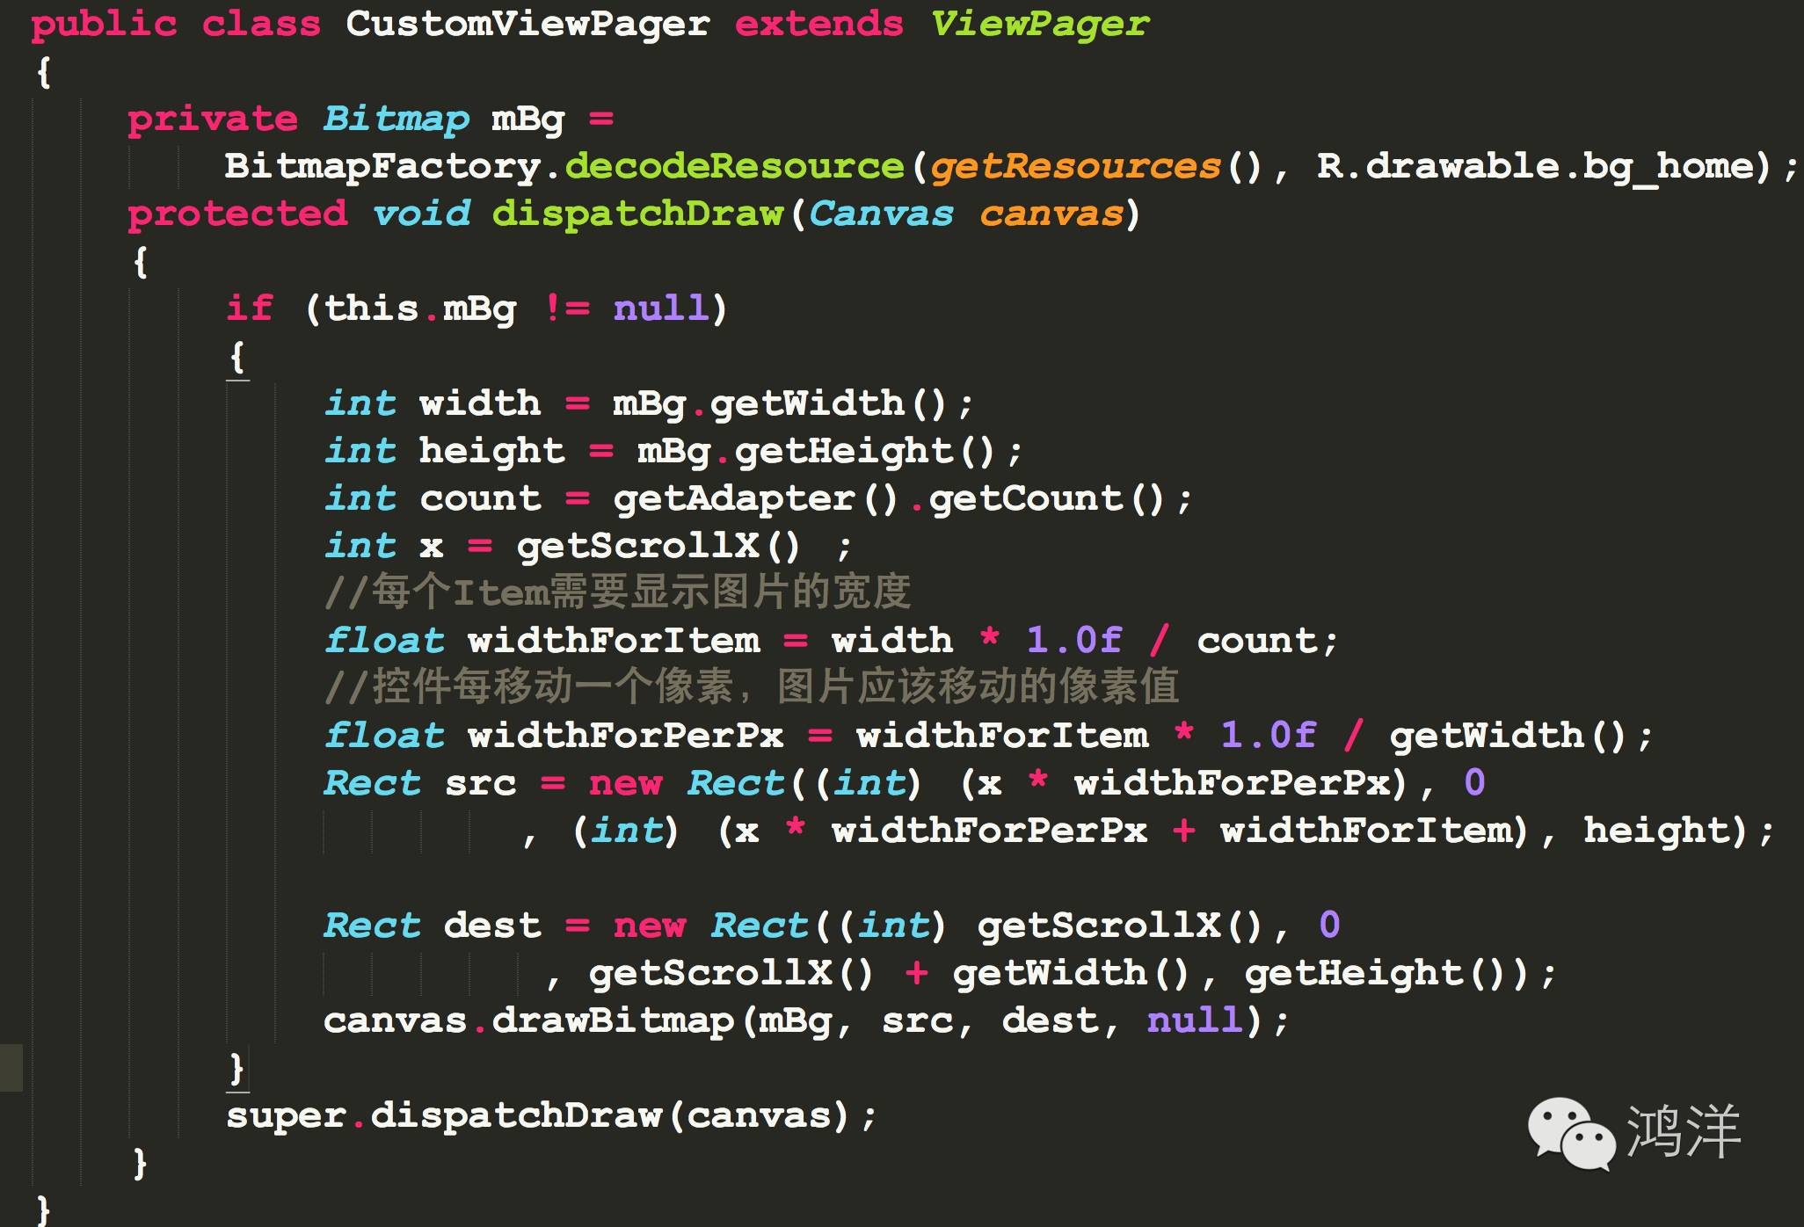Click the canvas.drawBitmap method call
This screenshot has height=1227, width=1804.
pyautogui.click(x=613, y=1020)
